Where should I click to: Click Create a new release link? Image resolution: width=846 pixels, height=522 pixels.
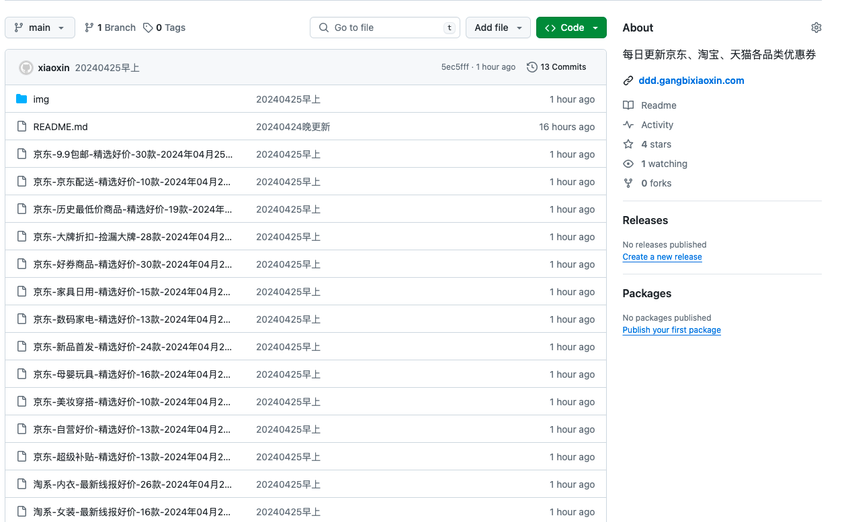[662, 257]
